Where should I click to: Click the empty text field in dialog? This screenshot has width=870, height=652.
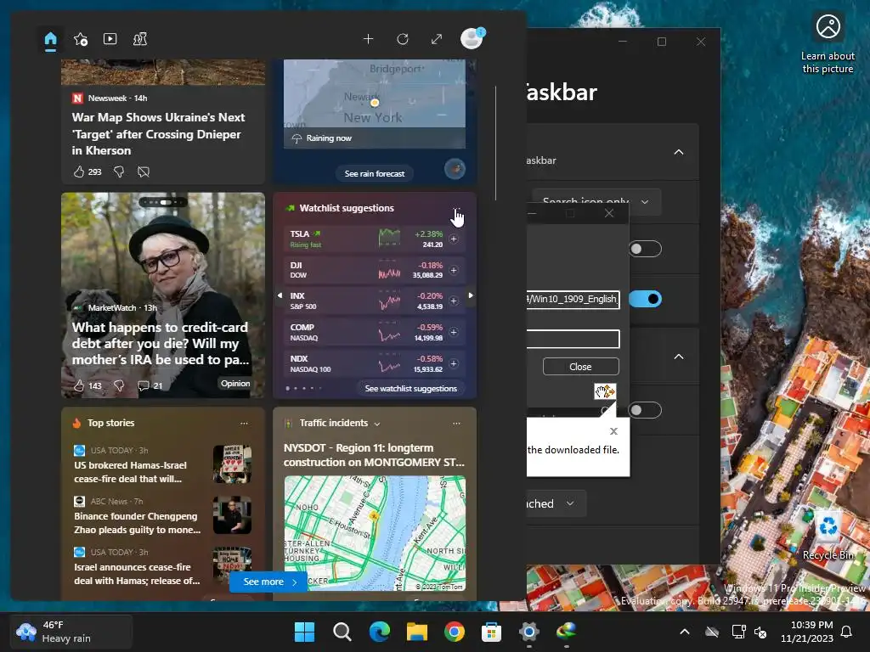pos(573,339)
